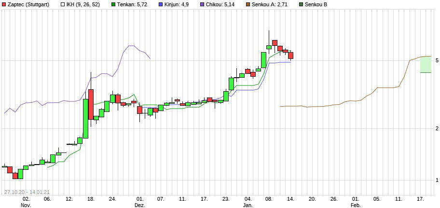The height and width of the screenshot is (208, 440).
Task: Click the x-axis date label '02.'
Action: (26, 199)
